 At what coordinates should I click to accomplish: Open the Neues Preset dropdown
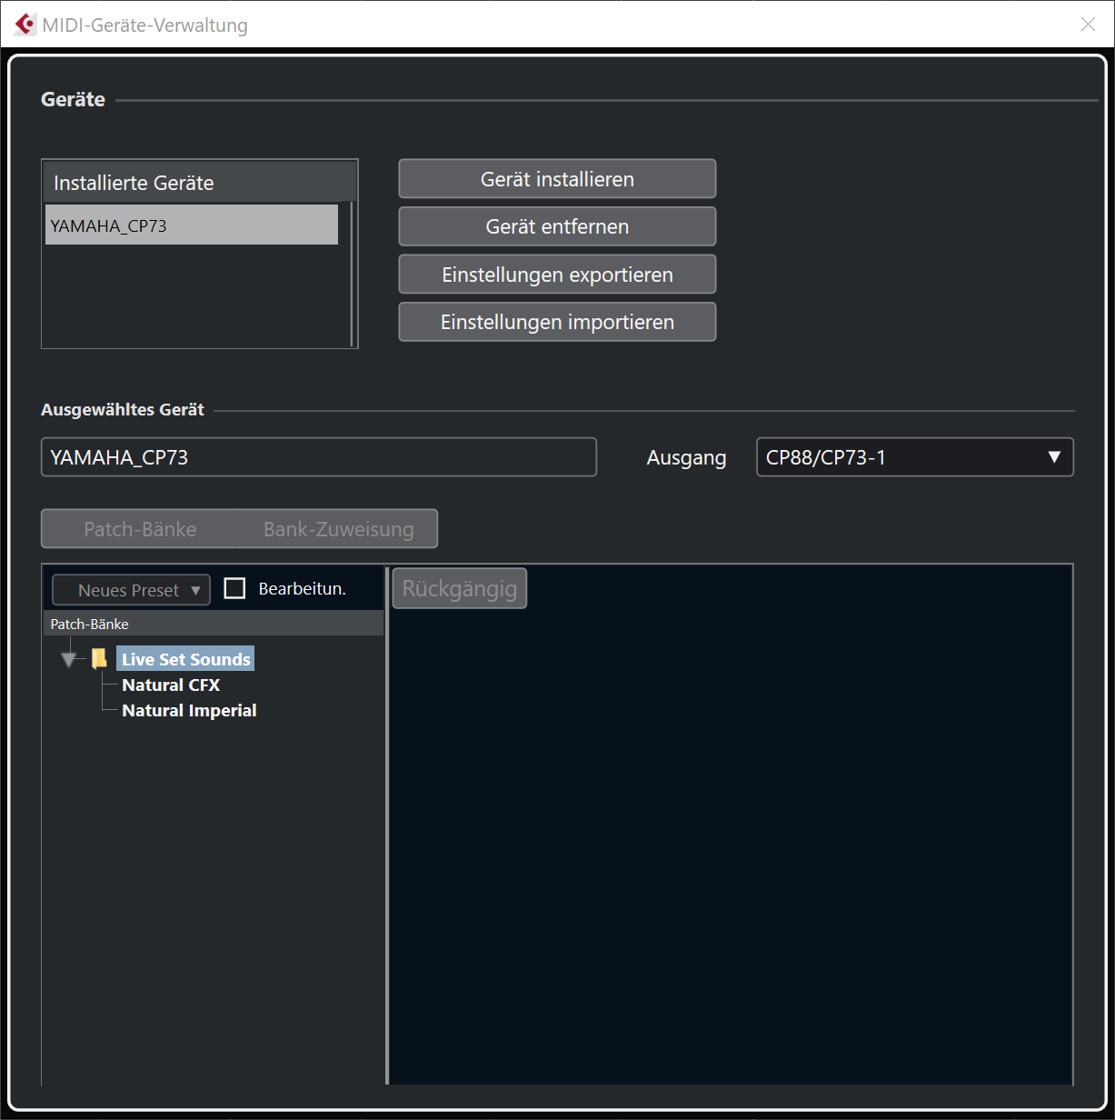(x=131, y=590)
